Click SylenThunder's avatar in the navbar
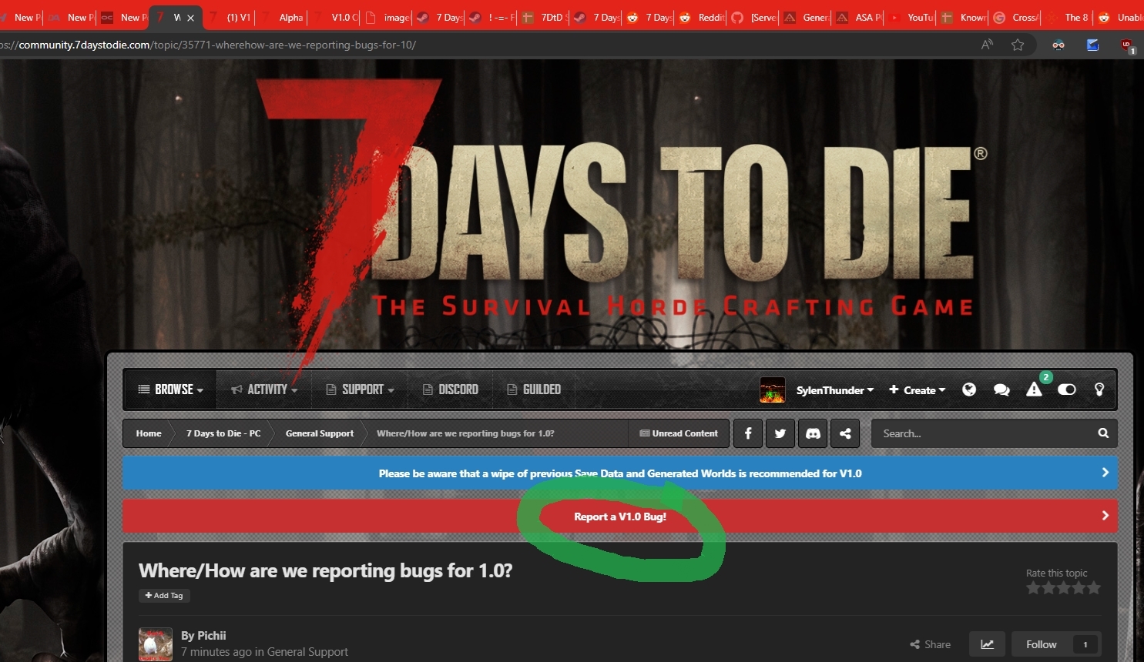 (x=773, y=390)
